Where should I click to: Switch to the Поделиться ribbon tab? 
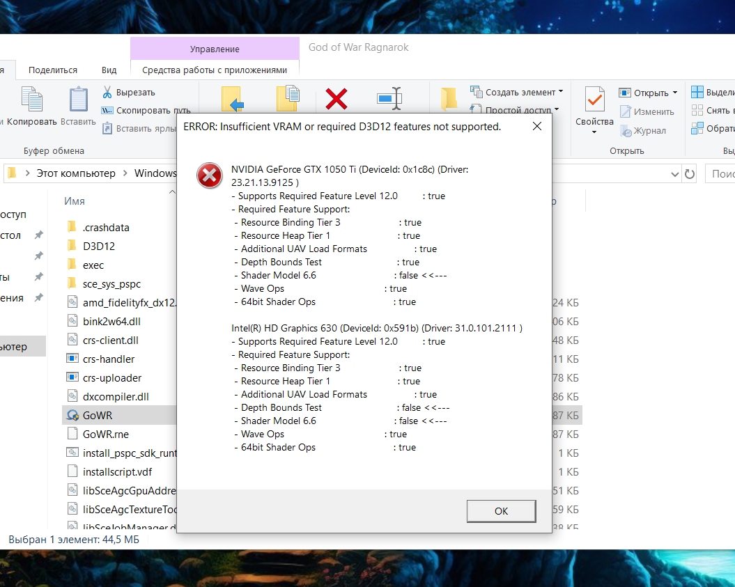click(53, 70)
